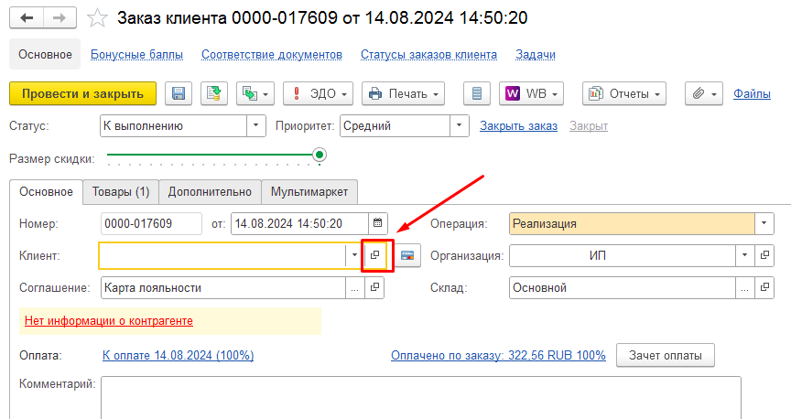Open Склад record with open icon
This screenshot has height=419, width=791.
coord(764,288)
